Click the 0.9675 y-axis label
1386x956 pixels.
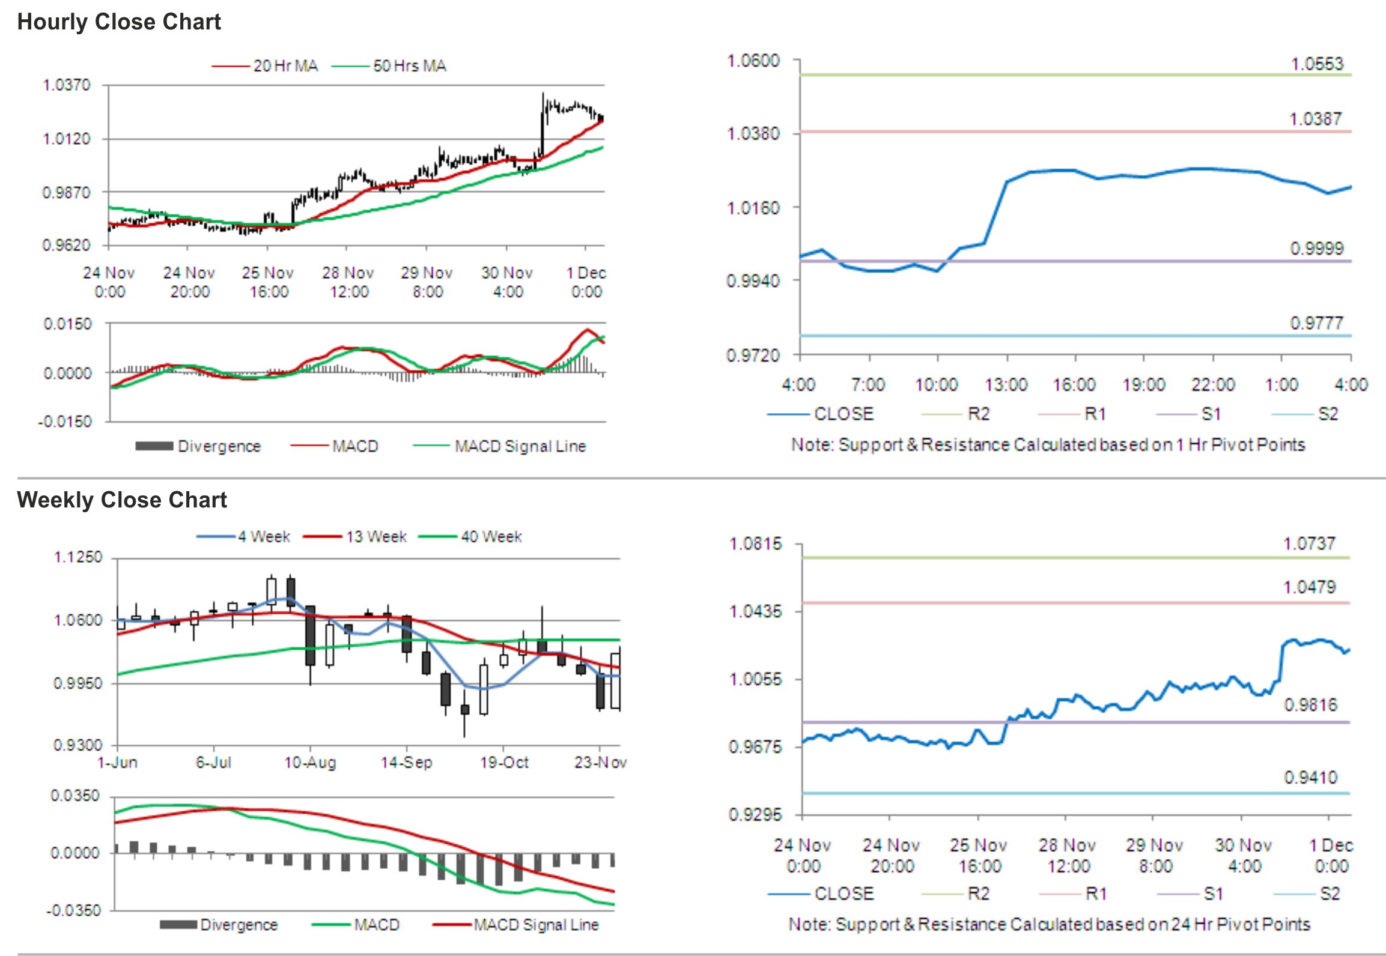coord(756,746)
